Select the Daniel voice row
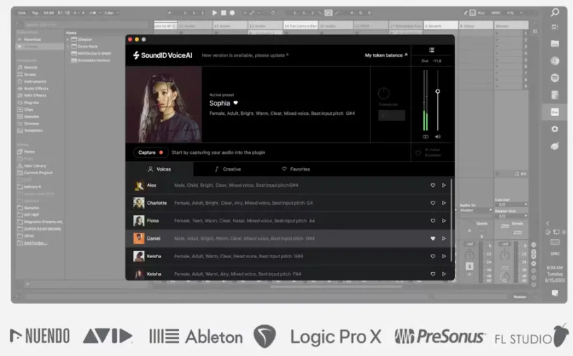This screenshot has width=573, height=356. tap(289, 238)
